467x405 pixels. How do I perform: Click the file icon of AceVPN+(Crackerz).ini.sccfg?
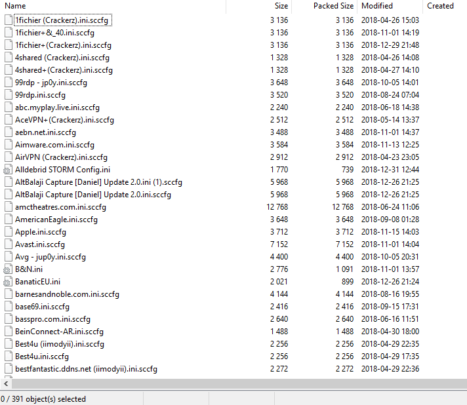tap(9, 120)
